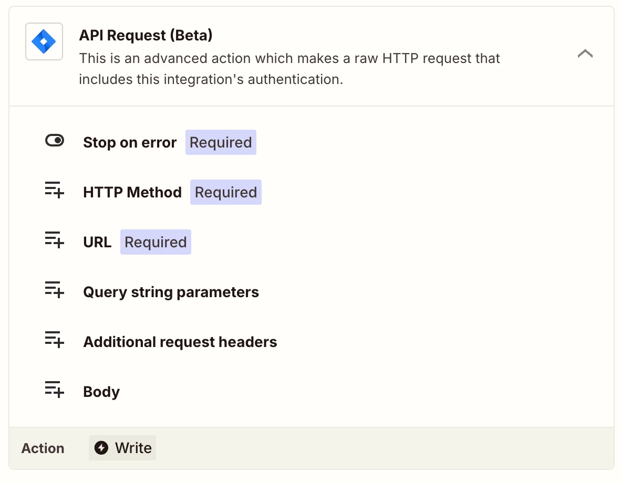The height and width of the screenshot is (483, 621).
Task: Click the Stop on error field label
Action: (130, 142)
